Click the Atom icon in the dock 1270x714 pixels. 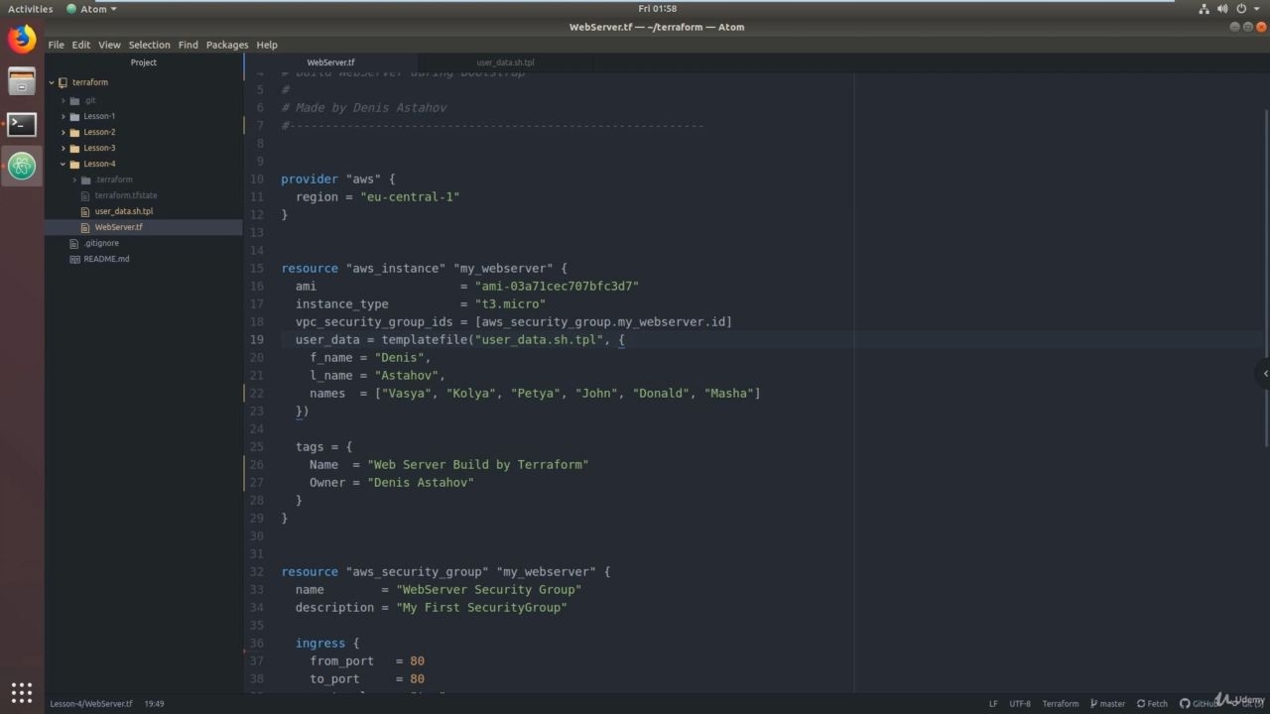(x=22, y=167)
